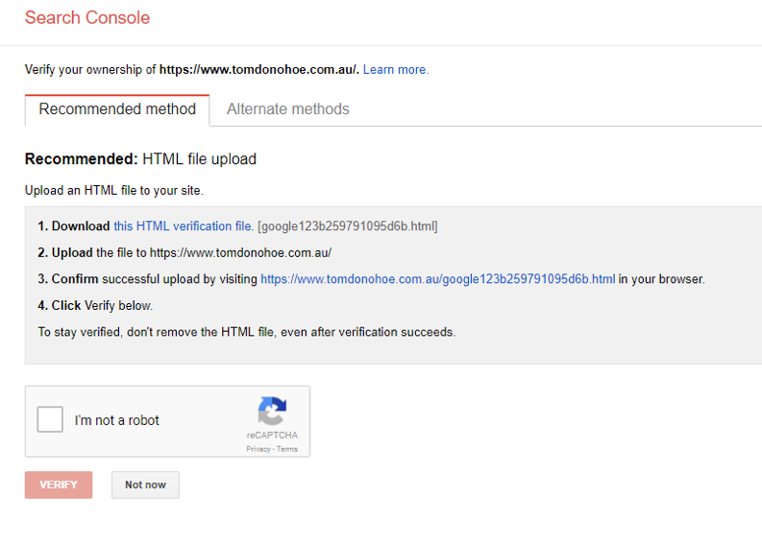Click the "To stay verified" note text
The height and width of the screenshot is (545, 762).
tap(246, 332)
